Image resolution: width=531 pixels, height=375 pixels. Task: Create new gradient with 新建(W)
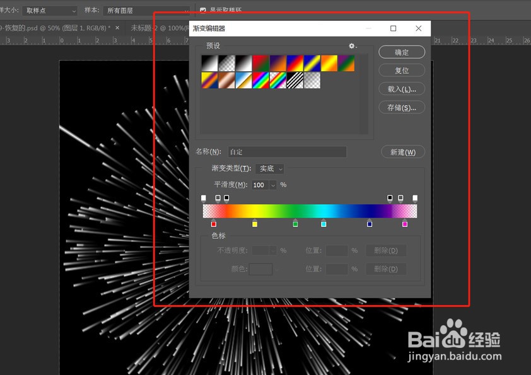tap(403, 152)
